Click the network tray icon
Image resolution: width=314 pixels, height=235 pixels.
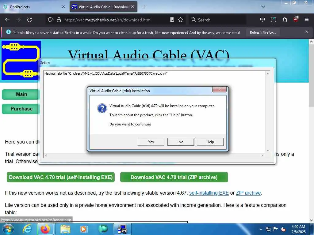coord(268,229)
